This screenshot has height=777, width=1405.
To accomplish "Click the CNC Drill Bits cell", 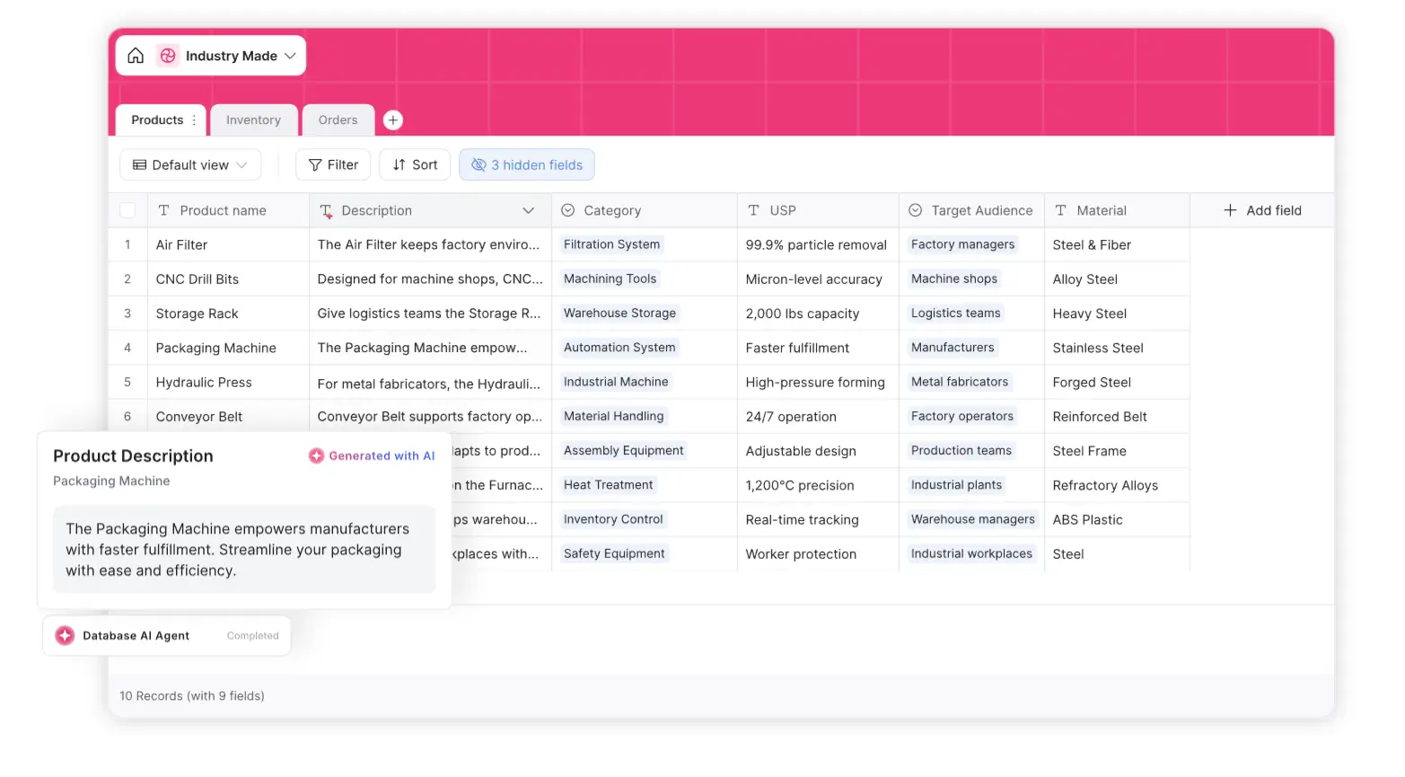I will tap(229, 279).
